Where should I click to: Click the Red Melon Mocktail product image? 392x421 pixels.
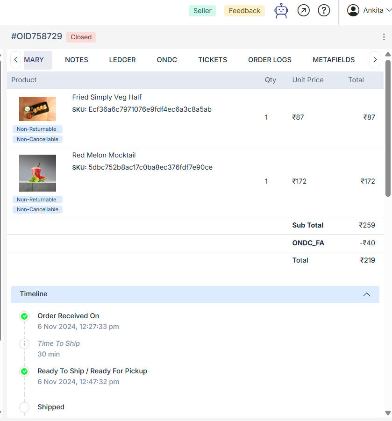pos(37,173)
